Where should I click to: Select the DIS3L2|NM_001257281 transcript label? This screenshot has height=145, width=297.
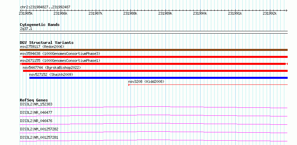click(39, 137)
